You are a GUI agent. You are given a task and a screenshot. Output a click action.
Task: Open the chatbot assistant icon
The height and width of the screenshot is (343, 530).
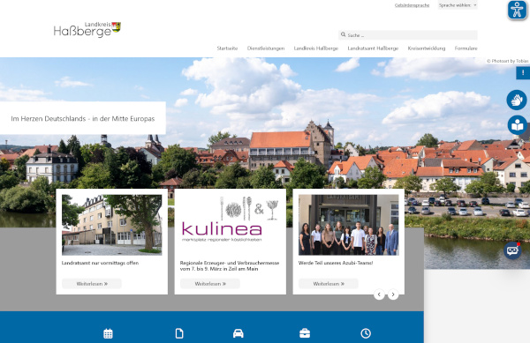(x=512, y=250)
